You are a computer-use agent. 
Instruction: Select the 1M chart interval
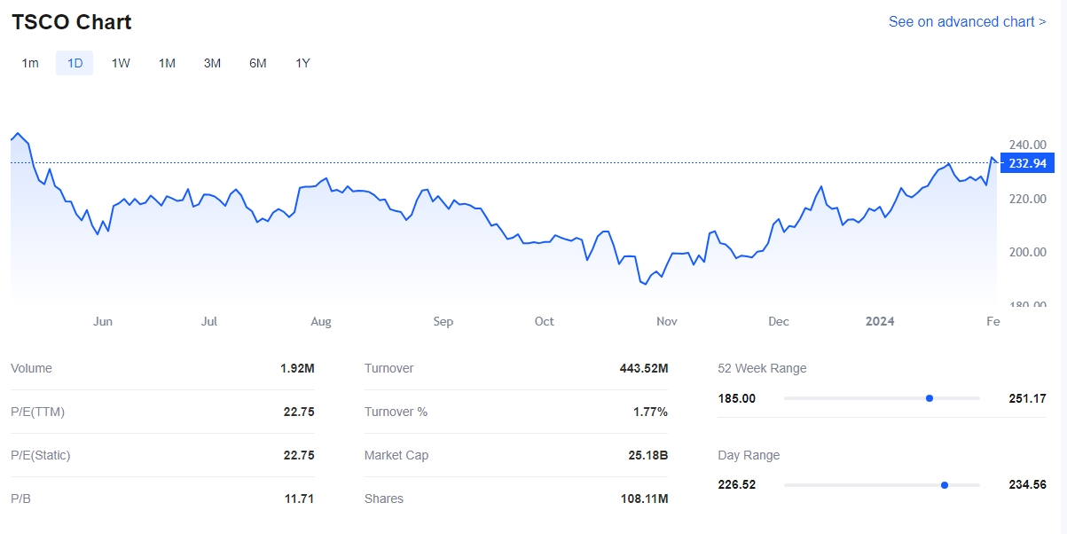pyautogui.click(x=167, y=63)
